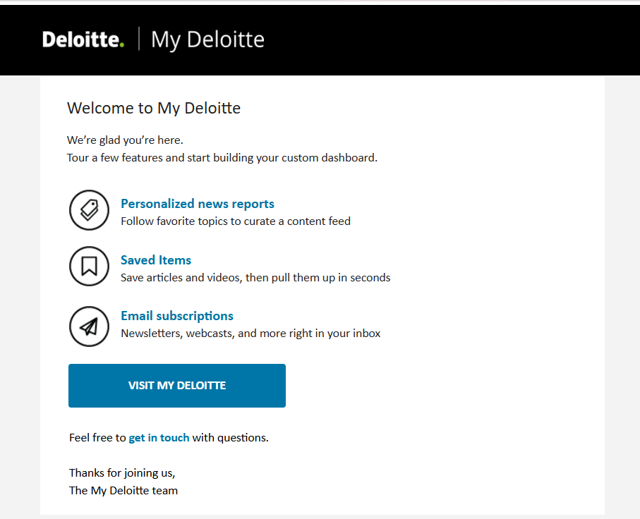Click the paper plane icon beside Email subscriptions
Screen dimensions: 640x519
90,326
